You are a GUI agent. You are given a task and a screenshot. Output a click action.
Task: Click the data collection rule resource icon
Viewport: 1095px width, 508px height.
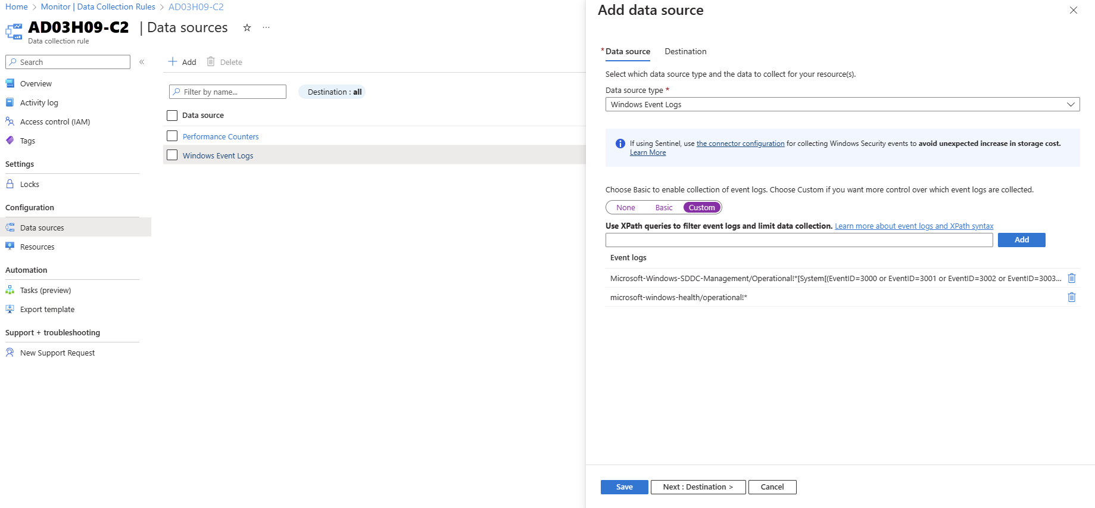click(14, 31)
